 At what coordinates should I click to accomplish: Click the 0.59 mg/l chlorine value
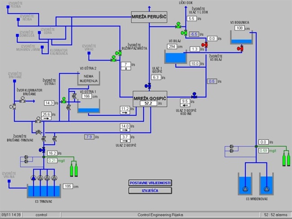click(263, 151)
